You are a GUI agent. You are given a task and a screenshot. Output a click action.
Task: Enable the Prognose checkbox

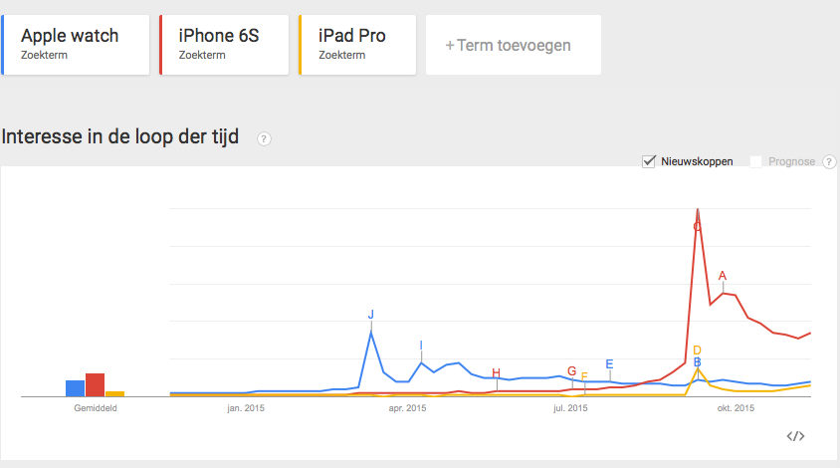(x=755, y=161)
